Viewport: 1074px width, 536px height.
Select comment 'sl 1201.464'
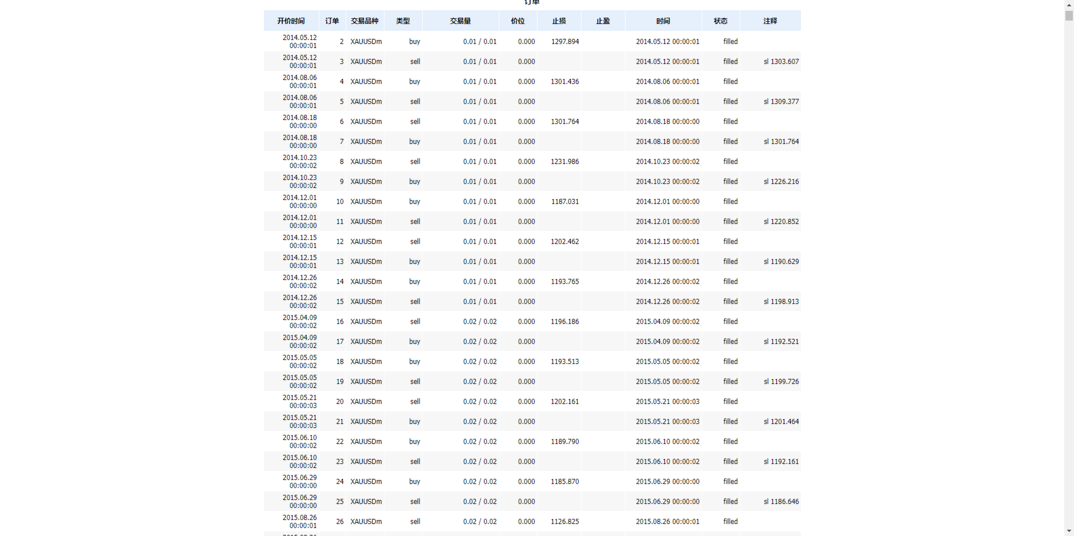coord(782,422)
